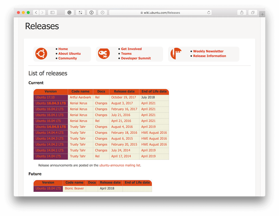Open the Ubuntu 17.10 version link
Screen dimensions: 279x216
click(45, 97)
